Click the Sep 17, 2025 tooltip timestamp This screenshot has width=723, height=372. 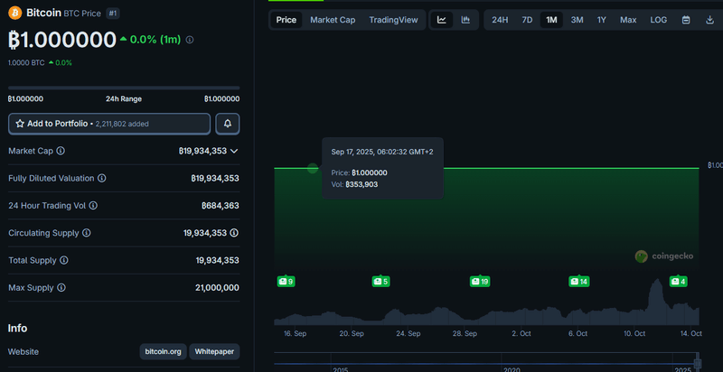tap(382, 152)
